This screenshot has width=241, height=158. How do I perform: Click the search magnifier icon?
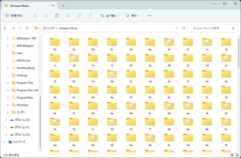pyautogui.click(x=233, y=28)
